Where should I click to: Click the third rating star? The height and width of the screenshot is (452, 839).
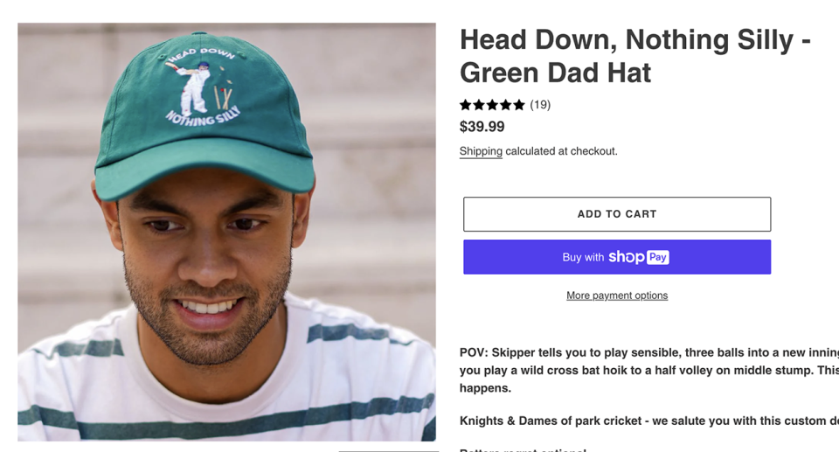492,105
